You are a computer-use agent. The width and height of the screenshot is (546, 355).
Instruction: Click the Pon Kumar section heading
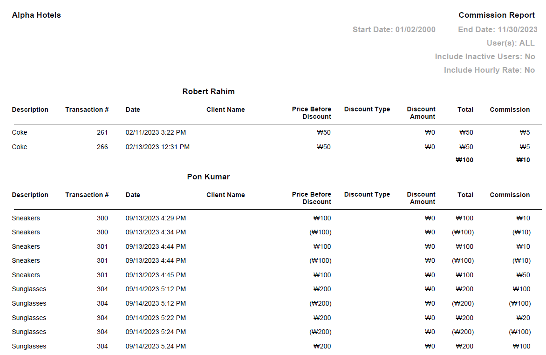(208, 177)
